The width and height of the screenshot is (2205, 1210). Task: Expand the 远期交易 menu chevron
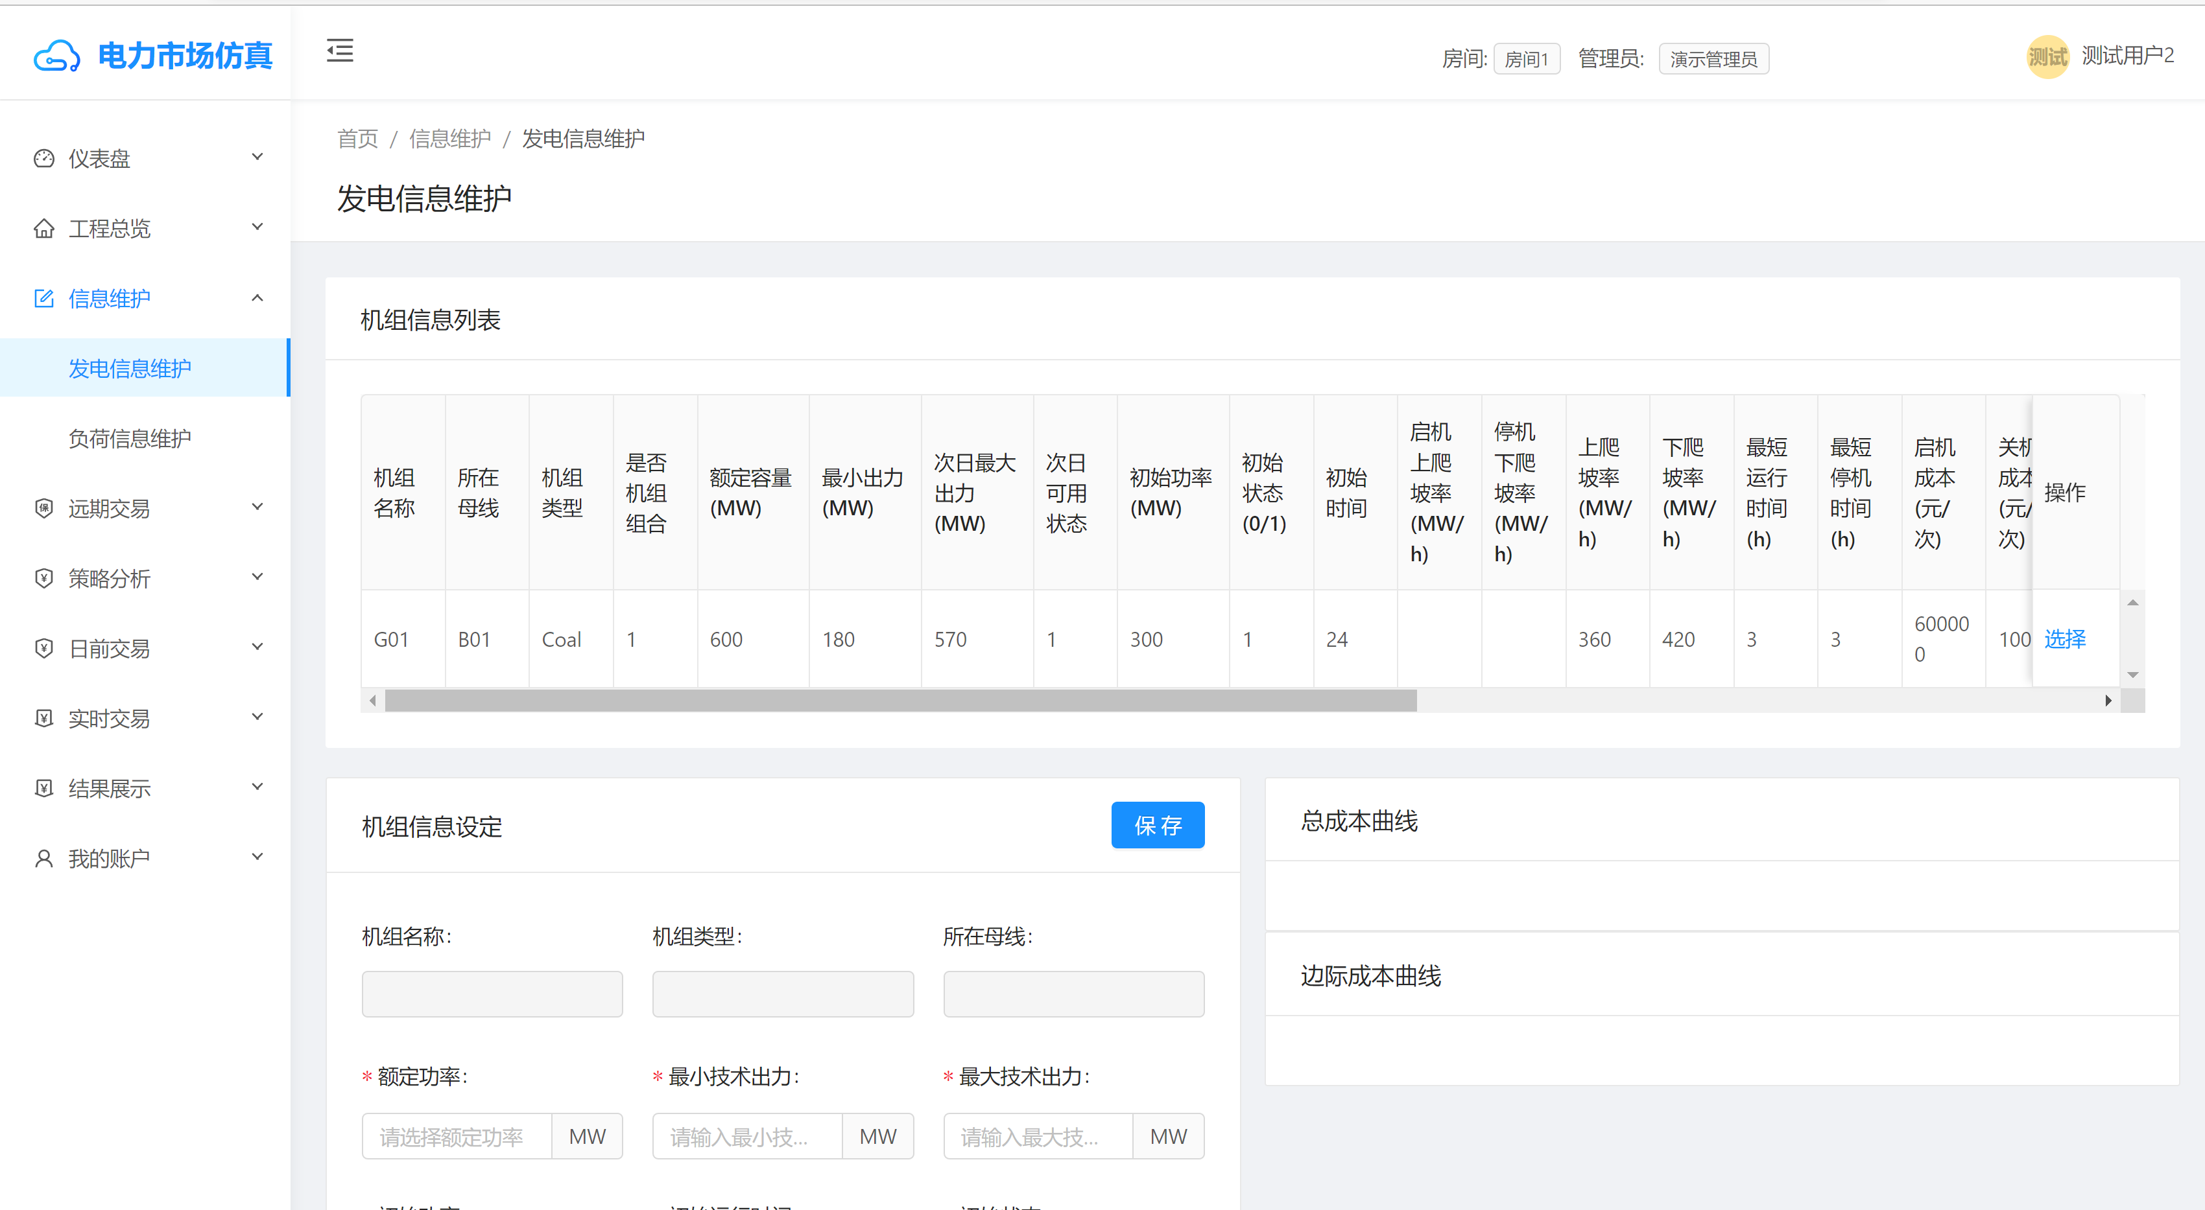[x=257, y=506]
